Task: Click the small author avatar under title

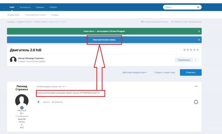Action: (13, 60)
